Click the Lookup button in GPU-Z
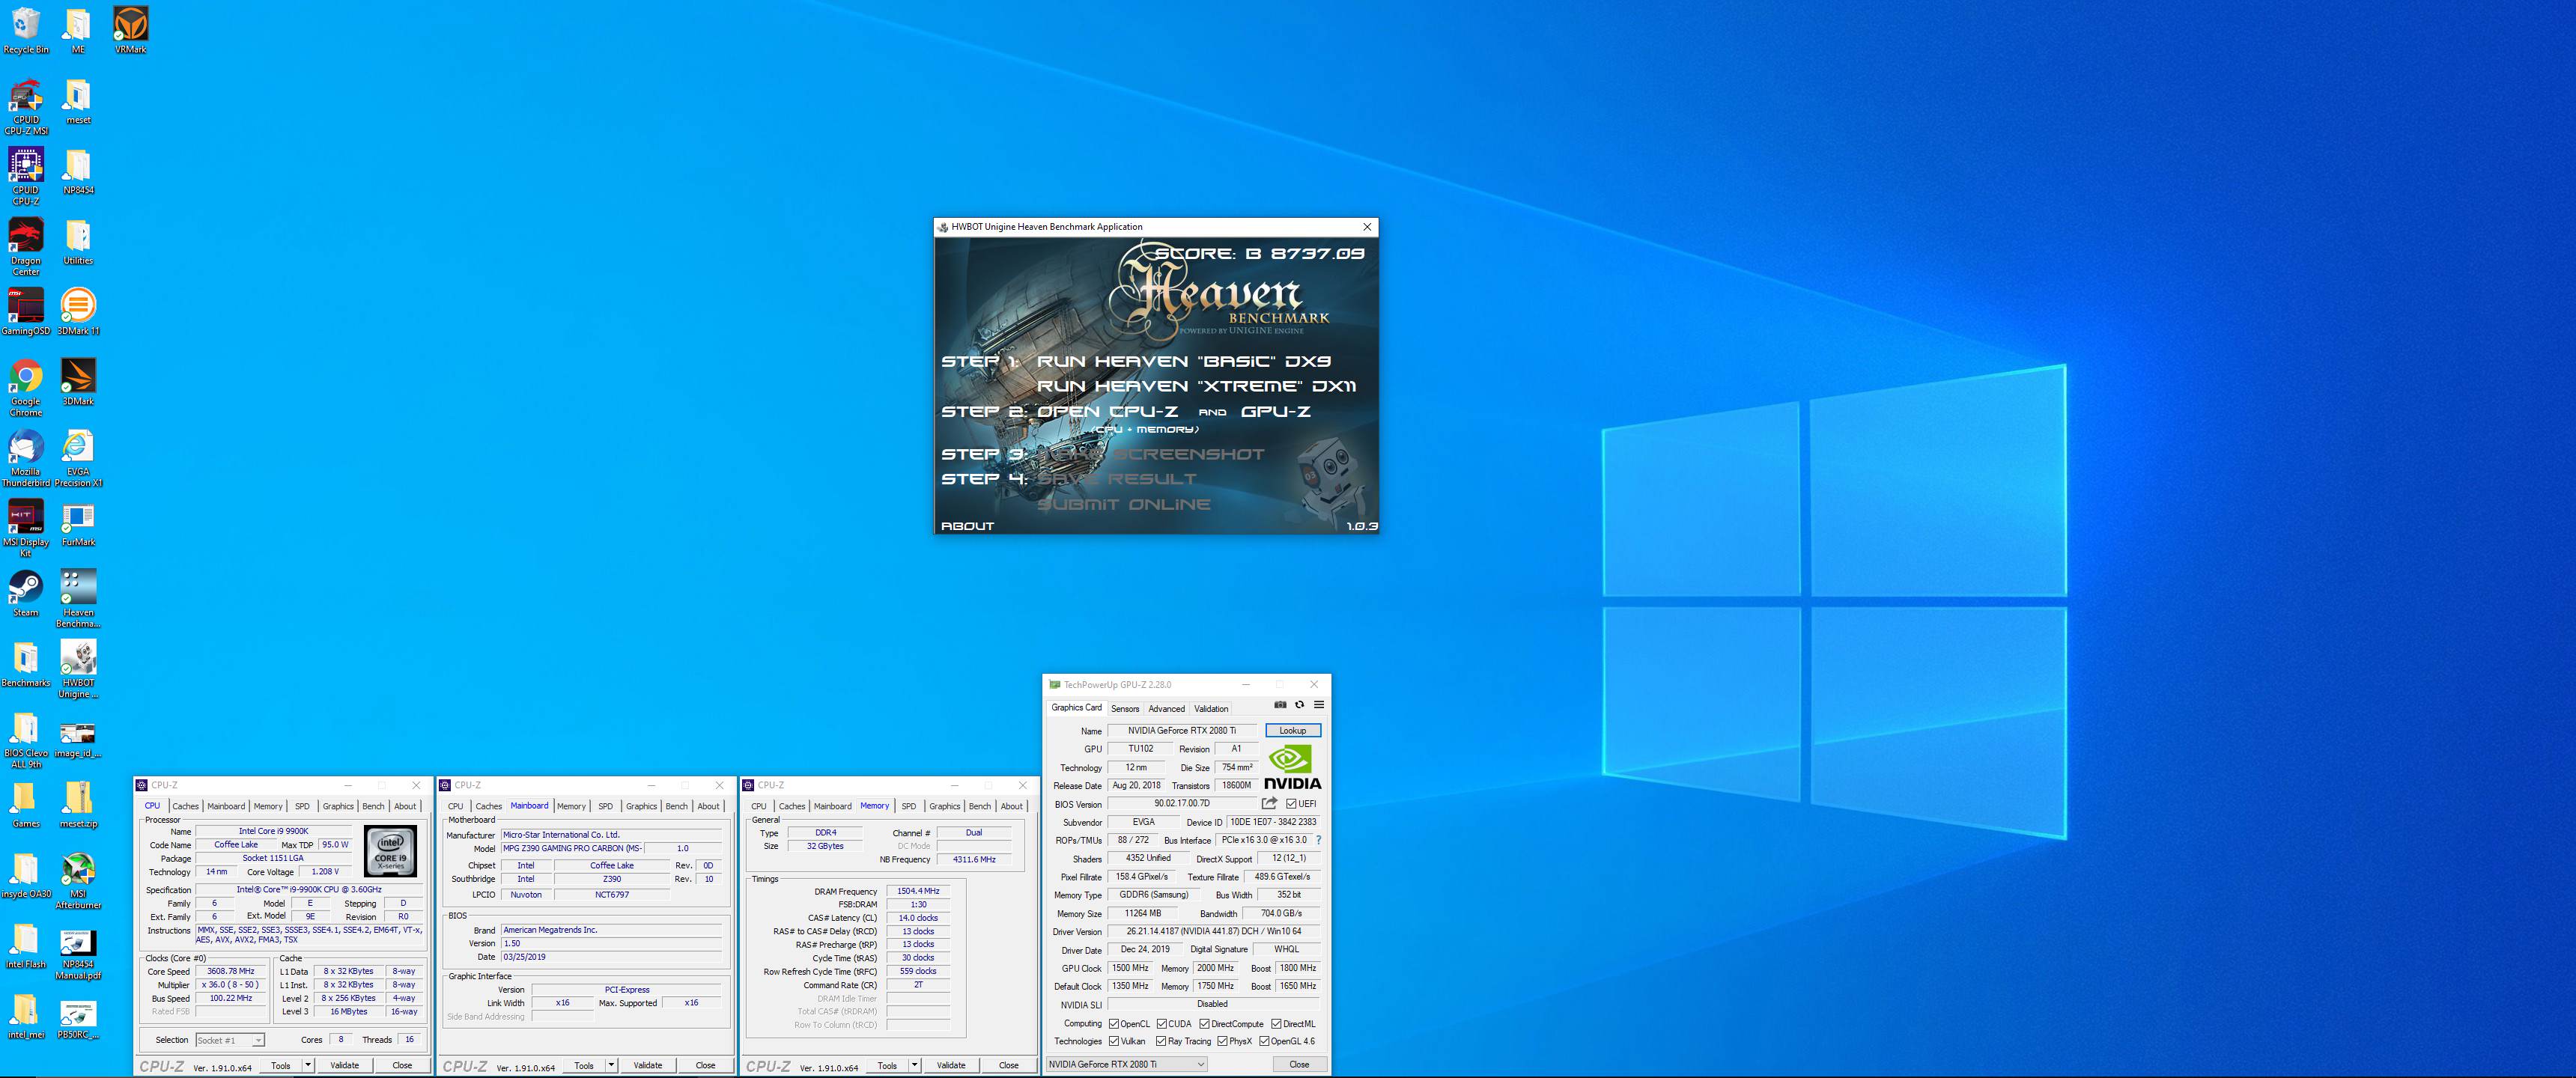The height and width of the screenshot is (1078, 2576). [x=1292, y=730]
